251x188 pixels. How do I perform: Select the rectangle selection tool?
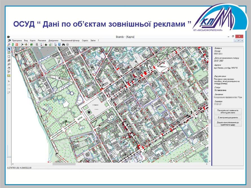pyautogui.click(x=9, y=56)
